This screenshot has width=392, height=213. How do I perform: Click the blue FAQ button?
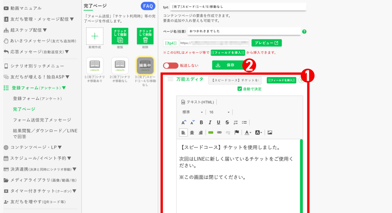pos(148,6)
